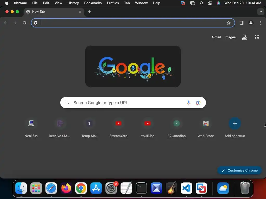
Task: Click the Google holiday doodle
Action: click(x=133, y=66)
